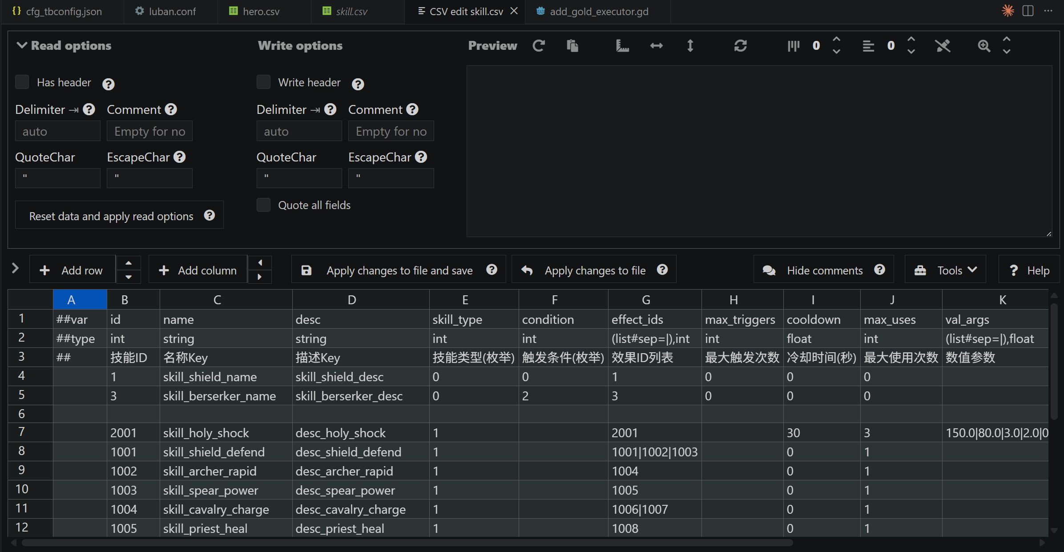
Task: Click Reset data and apply read options
Action: 119,215
